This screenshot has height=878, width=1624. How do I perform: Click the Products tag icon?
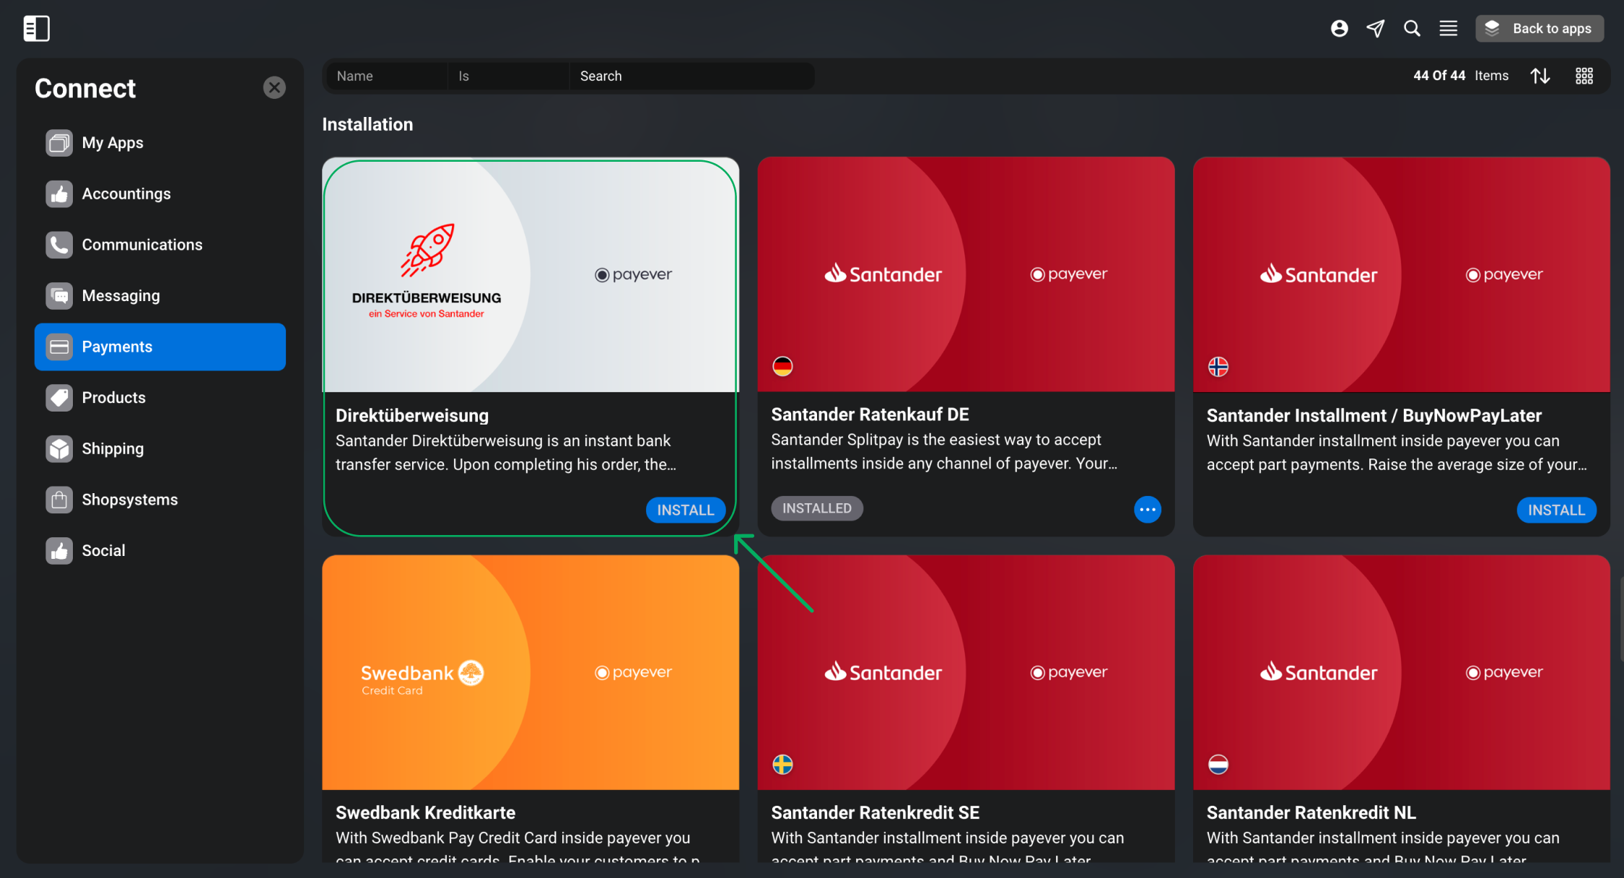tap(59, 398)
